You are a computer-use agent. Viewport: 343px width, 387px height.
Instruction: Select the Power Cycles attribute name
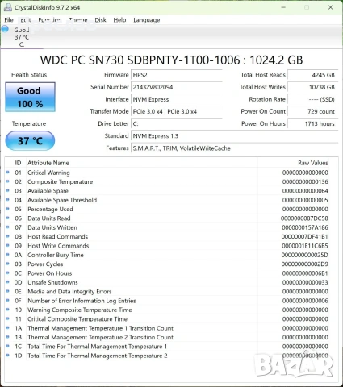(45, 264)
